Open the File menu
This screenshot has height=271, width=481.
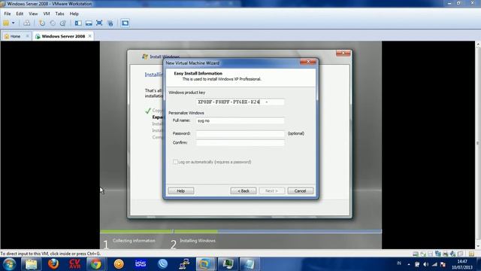coord(8,14)
